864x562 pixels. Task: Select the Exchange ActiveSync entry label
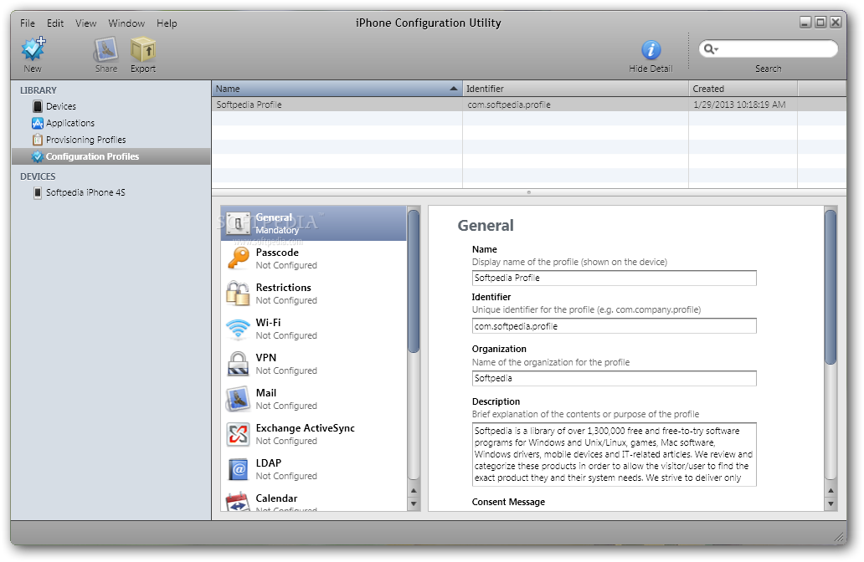(x=306, y=428)
